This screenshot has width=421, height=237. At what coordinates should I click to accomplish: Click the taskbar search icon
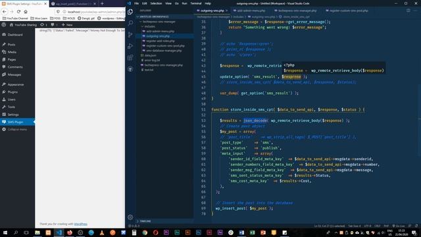point(16,232)
